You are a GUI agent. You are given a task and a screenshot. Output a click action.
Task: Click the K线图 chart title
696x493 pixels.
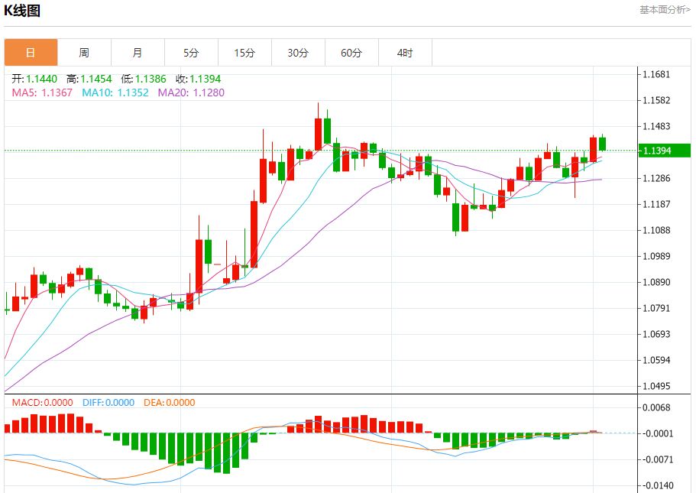23,11
